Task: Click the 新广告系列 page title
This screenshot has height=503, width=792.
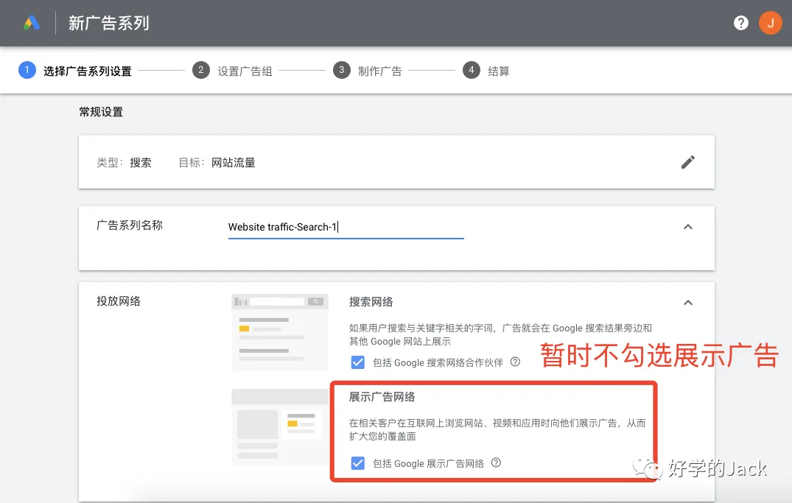Action: coord(108,24)
